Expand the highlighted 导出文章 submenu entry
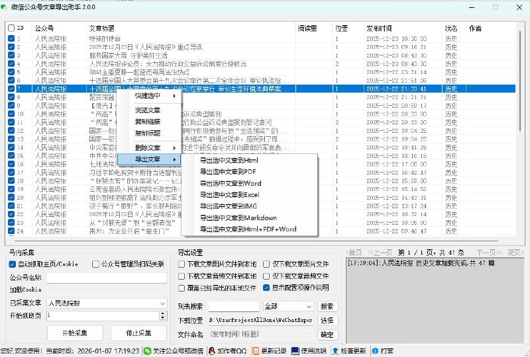The height and width of the screenshot is (357, 530). 148,159
